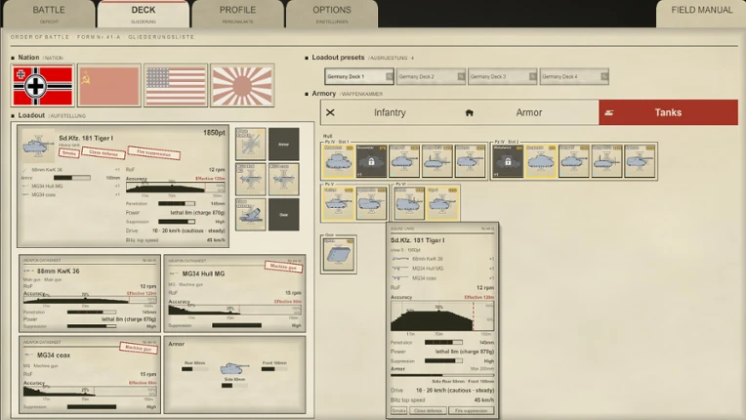Select the Infantry armory category
Viewport: 746px width, 420px height.
[x=390, y=112]
